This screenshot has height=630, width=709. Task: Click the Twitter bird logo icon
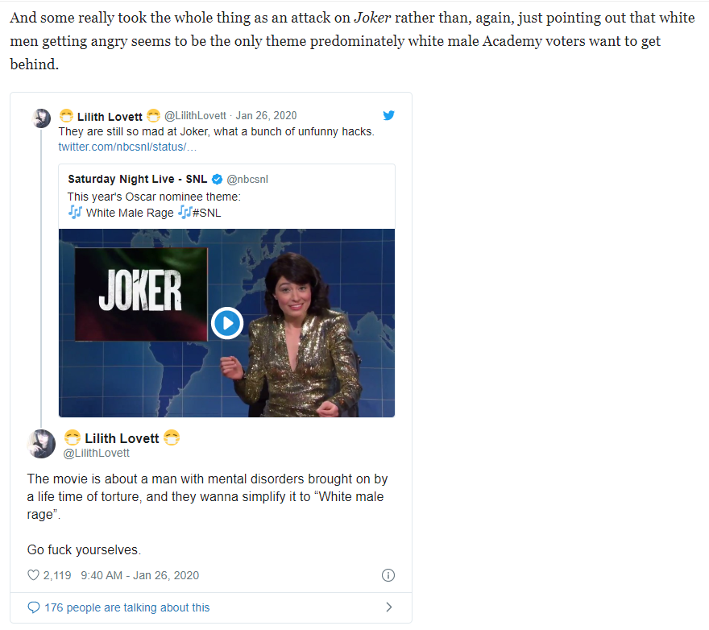[388, 115]
